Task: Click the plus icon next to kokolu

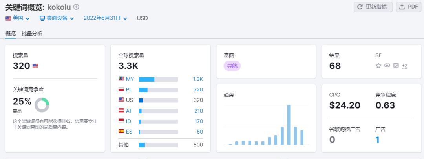Action: point(76,7)
